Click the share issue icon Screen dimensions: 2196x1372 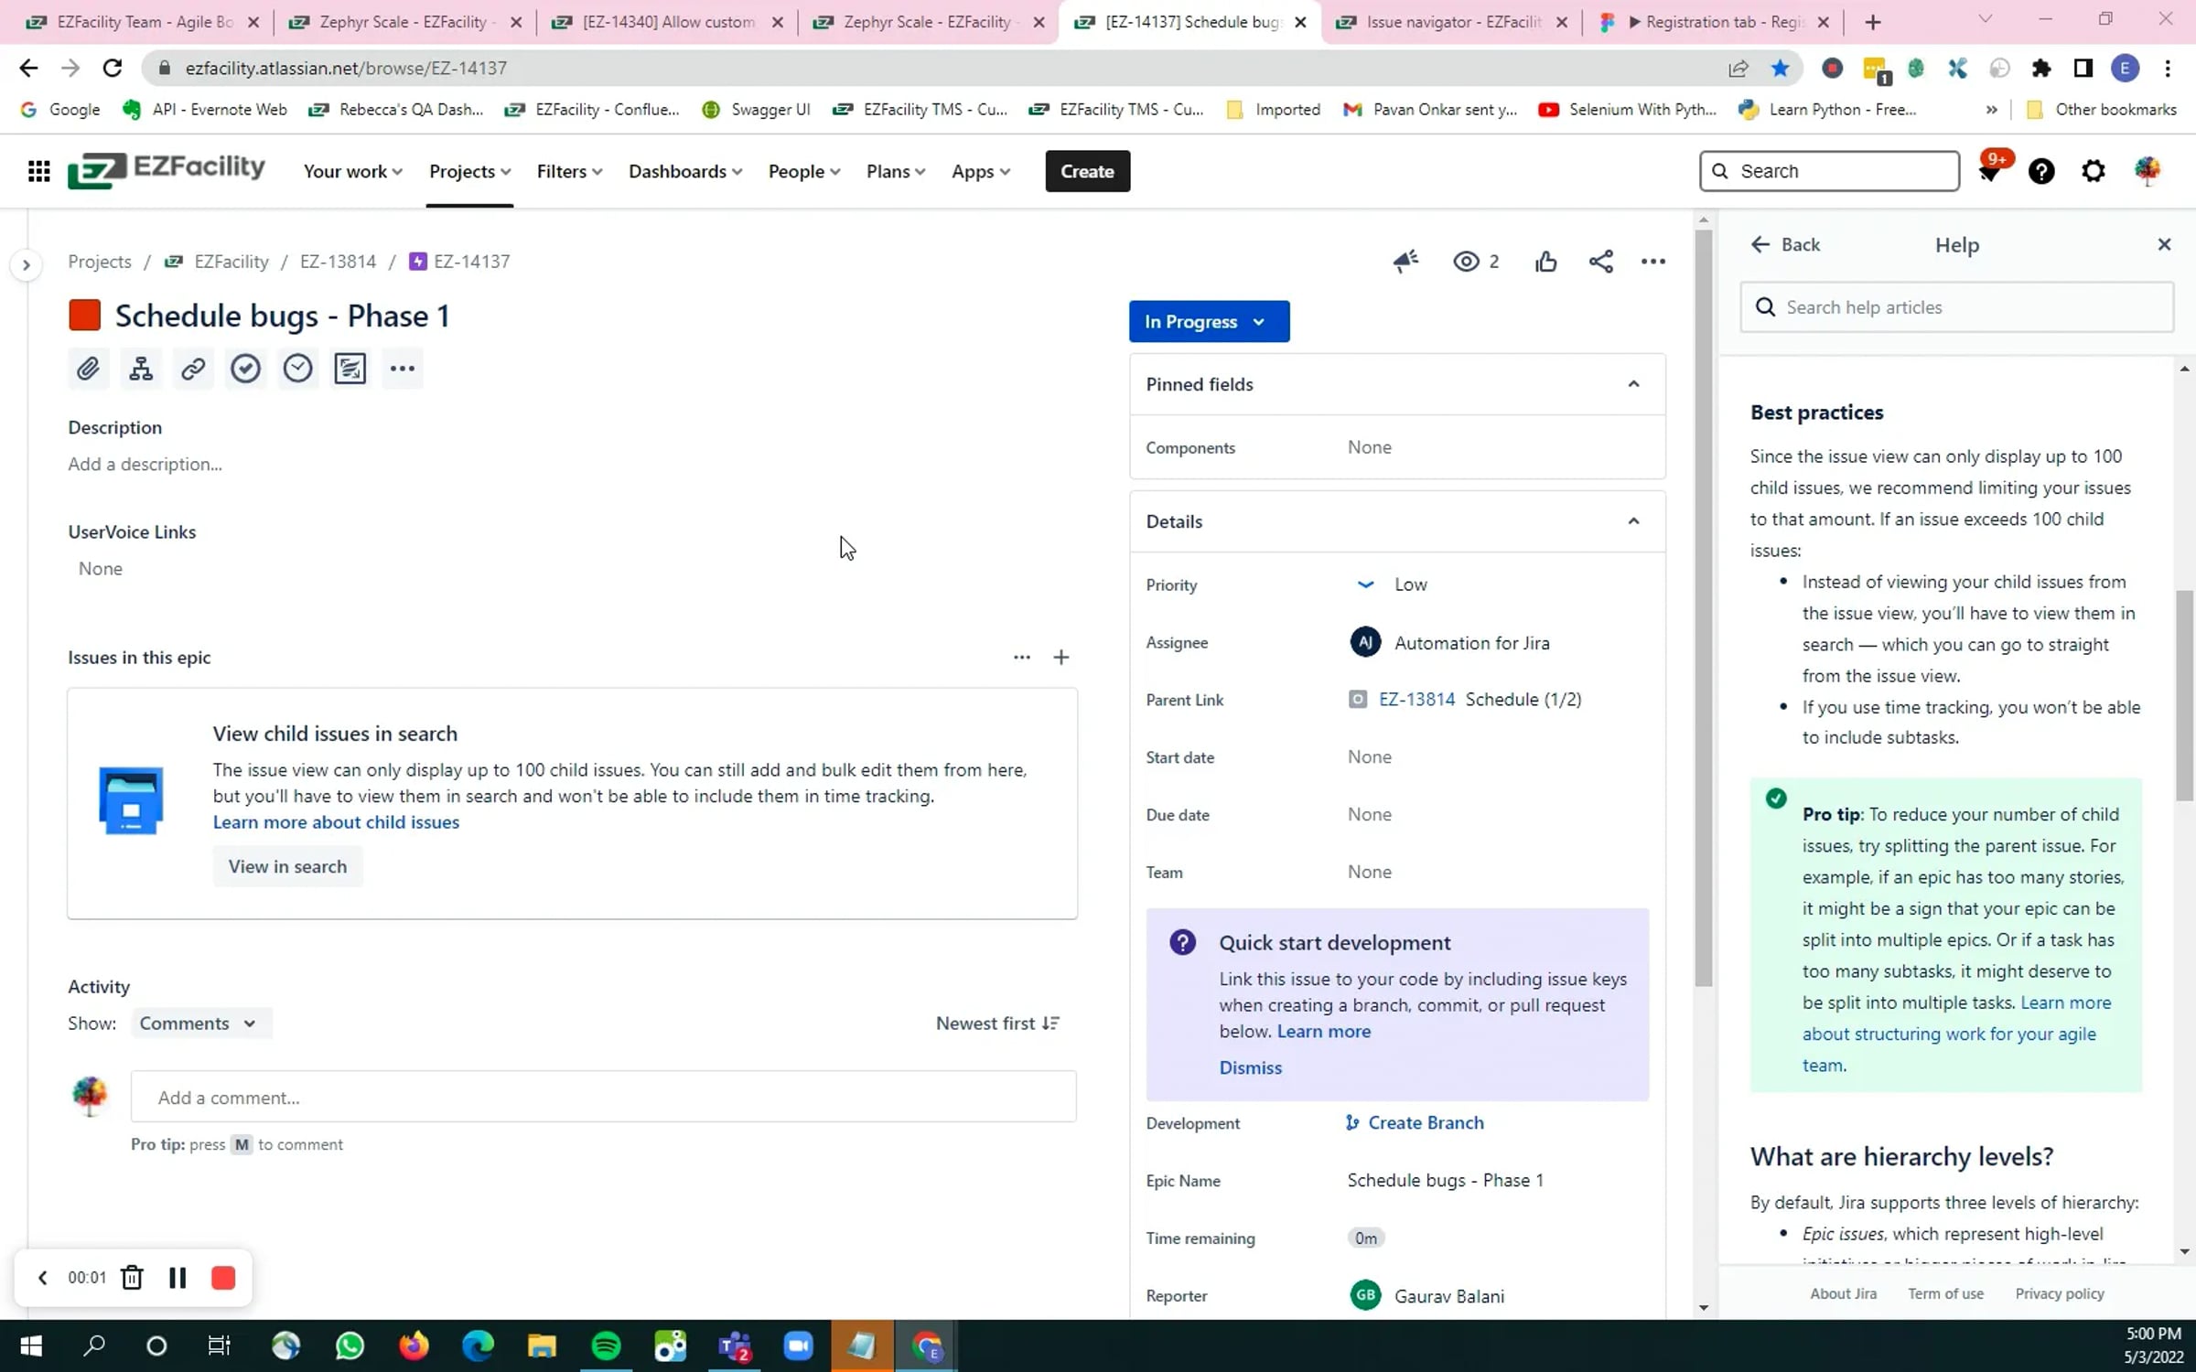pos(1600,262)
